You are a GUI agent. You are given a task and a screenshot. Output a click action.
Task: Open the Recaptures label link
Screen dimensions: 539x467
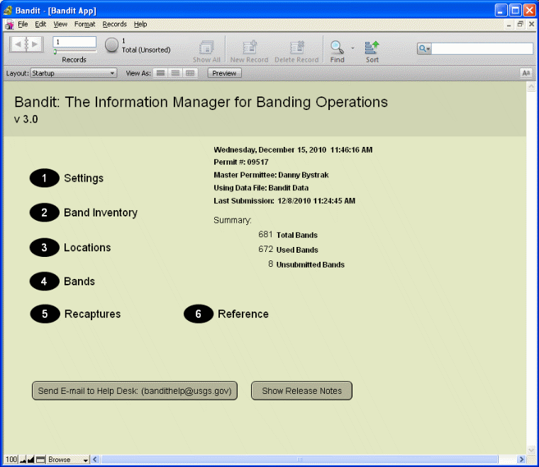[x=92, y=314]
